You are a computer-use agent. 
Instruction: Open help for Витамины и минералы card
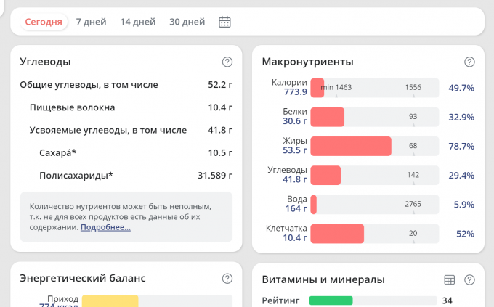pos(469,279)
